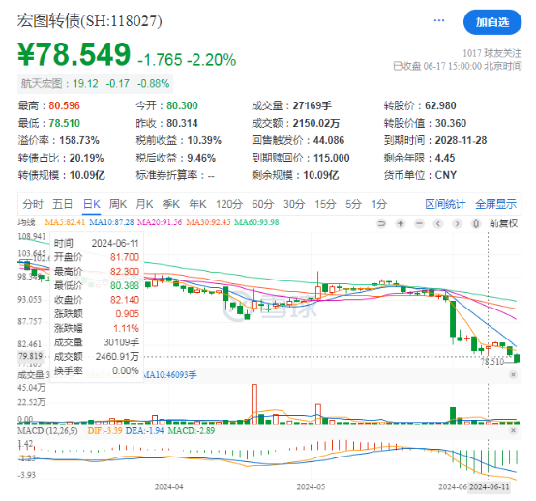Open 区间统计 range statistics link
536x501 pixels.
pos(445,204)
